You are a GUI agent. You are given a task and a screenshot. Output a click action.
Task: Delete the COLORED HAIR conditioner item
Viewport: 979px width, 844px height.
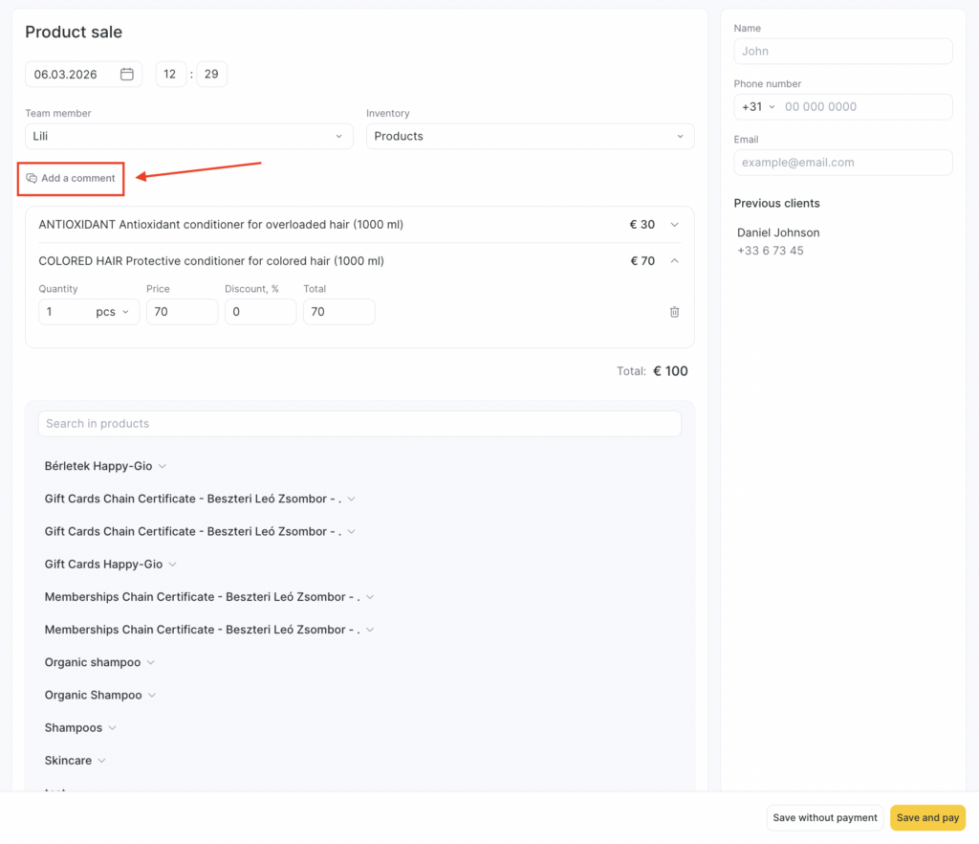pyautogui.click(x=674, y=312)
